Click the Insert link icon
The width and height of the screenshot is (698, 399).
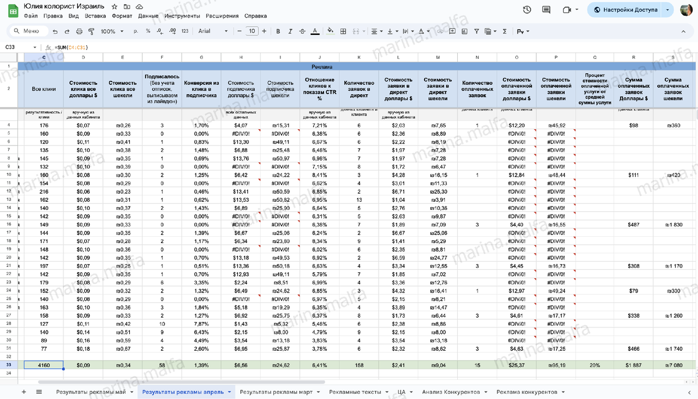click(441, 31)
